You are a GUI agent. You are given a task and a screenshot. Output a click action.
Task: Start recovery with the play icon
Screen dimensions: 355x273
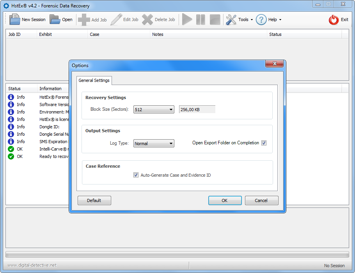[x=187, y=19]
